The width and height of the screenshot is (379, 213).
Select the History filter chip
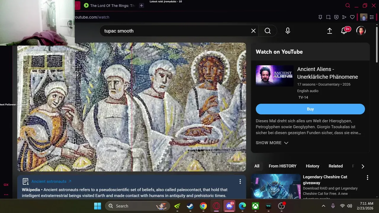click(312, 166)
